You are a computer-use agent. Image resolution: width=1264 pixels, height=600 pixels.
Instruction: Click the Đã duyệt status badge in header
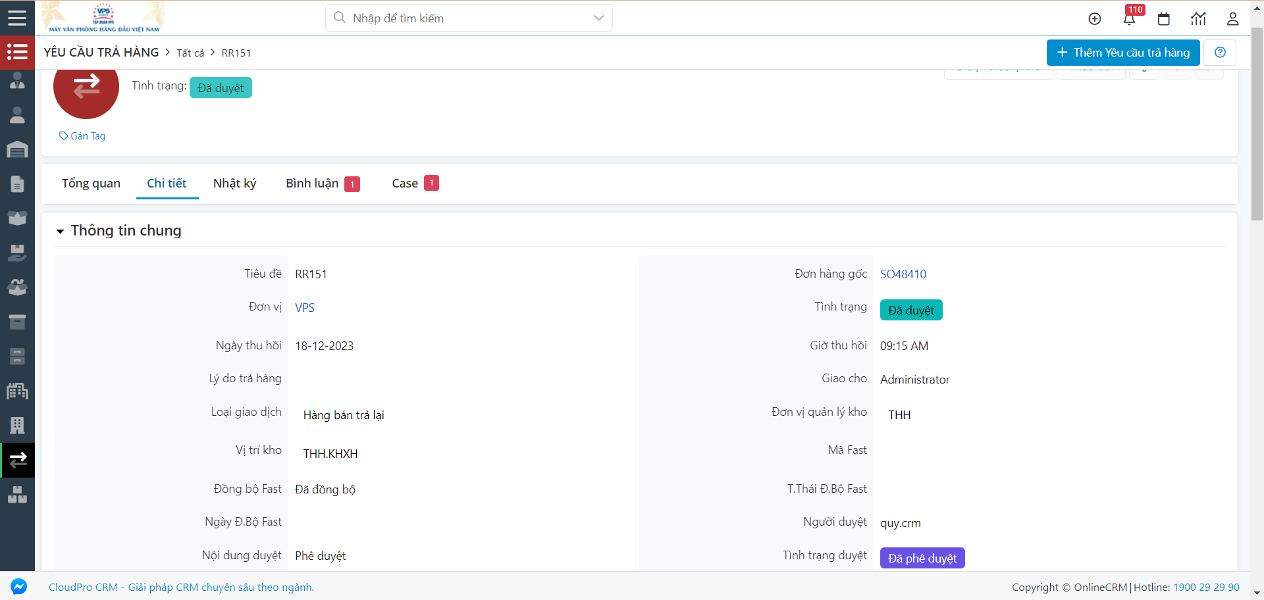(221, 87)
